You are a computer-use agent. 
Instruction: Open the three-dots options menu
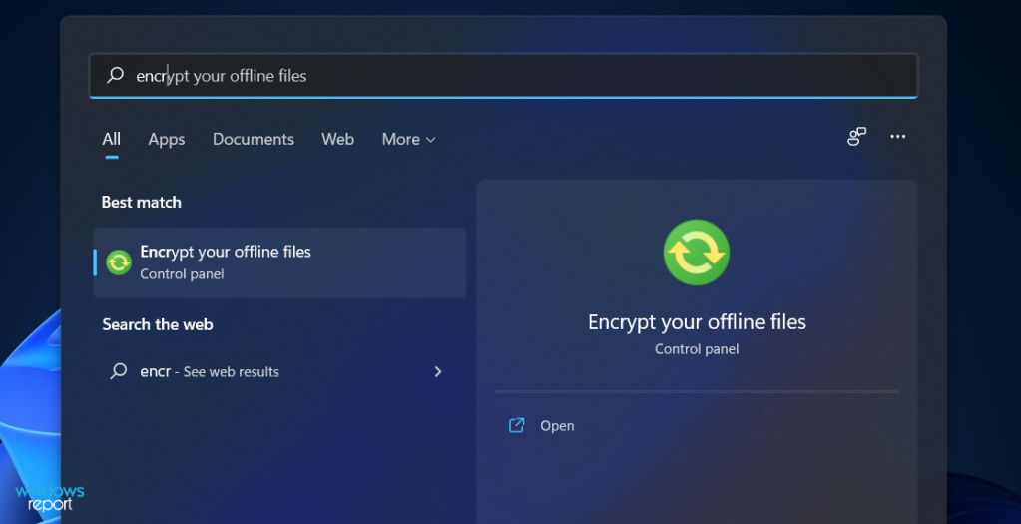tap(898, 137)
